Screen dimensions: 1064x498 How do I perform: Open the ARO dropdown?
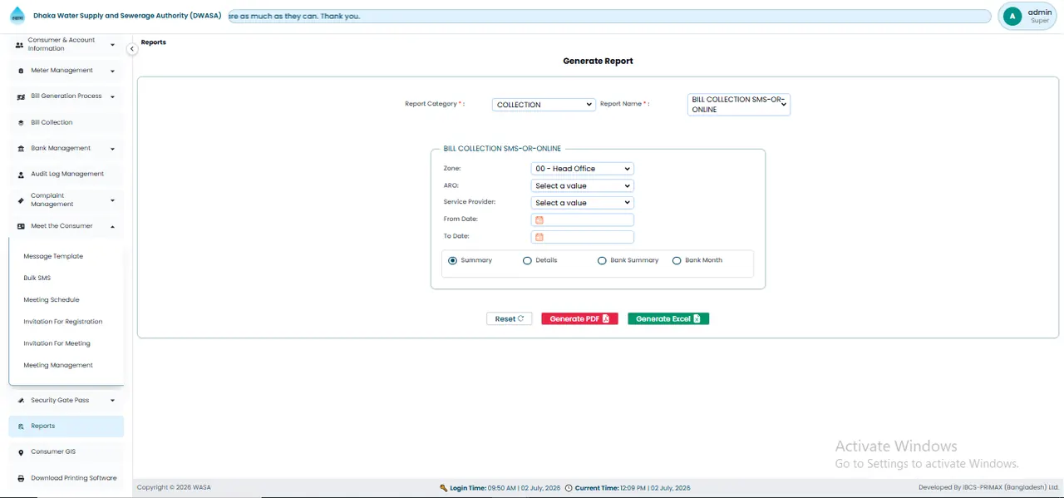(582, 186)
